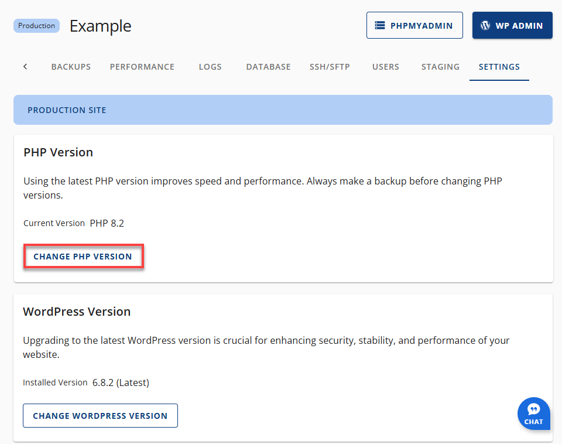562x444 pixels.
Task: Switch to the Backups tab
Action: 71,66
